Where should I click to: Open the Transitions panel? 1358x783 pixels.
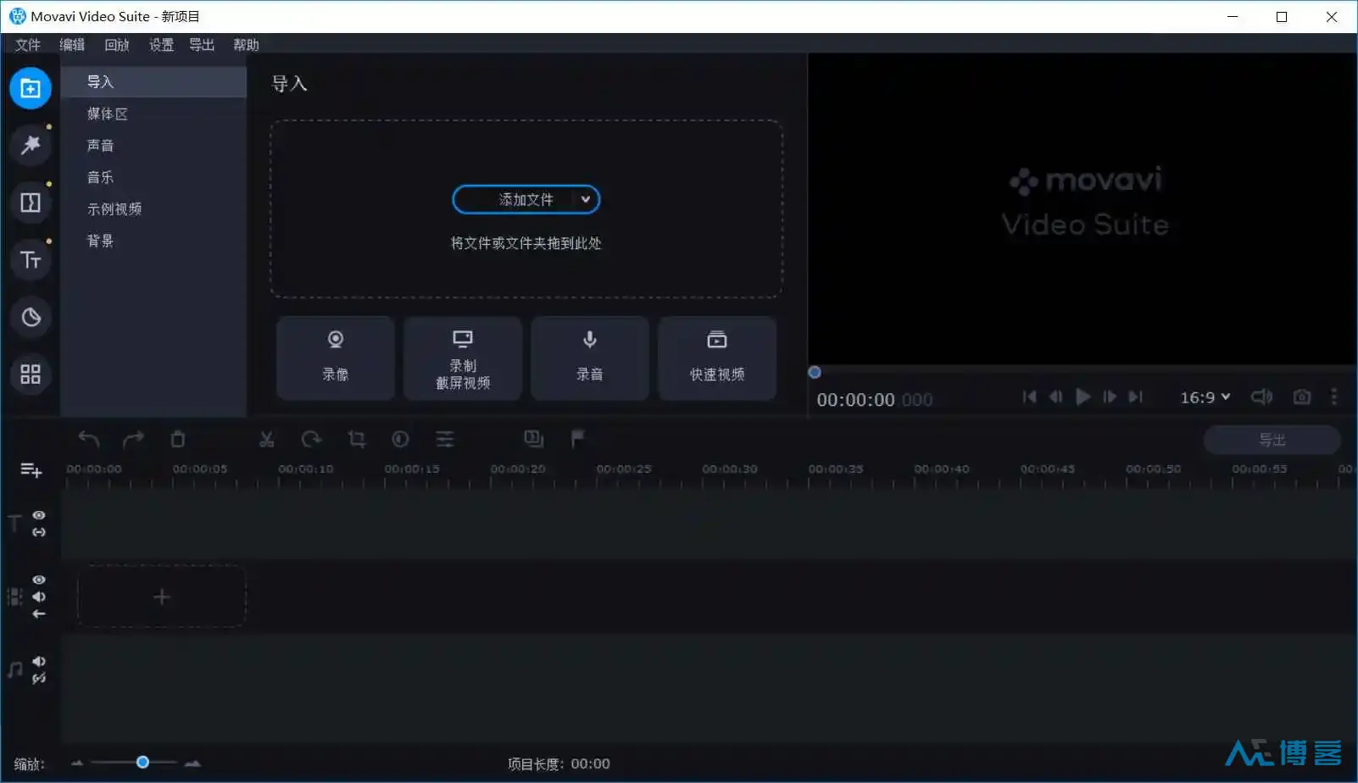[x=31, y=203]
